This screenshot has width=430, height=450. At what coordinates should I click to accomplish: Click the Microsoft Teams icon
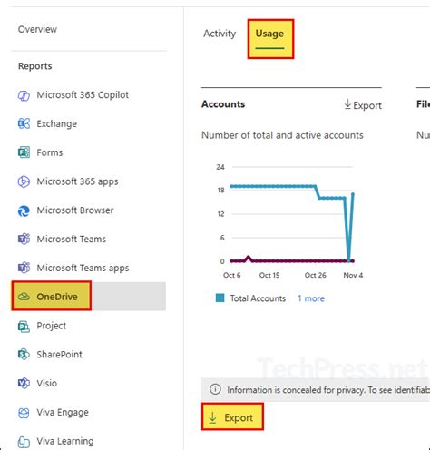(x=24, y=239)
